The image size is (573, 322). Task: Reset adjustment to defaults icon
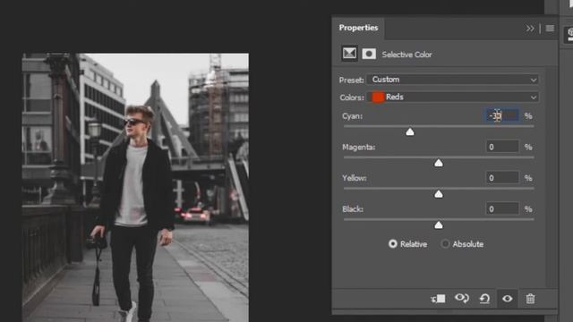pyautogui.click(x=484, y=299)
